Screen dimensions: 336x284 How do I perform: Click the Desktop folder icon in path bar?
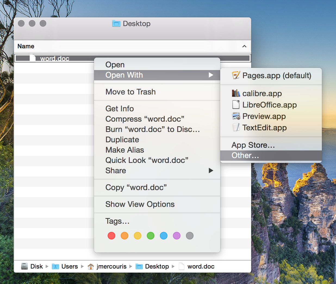coord(139,266)
